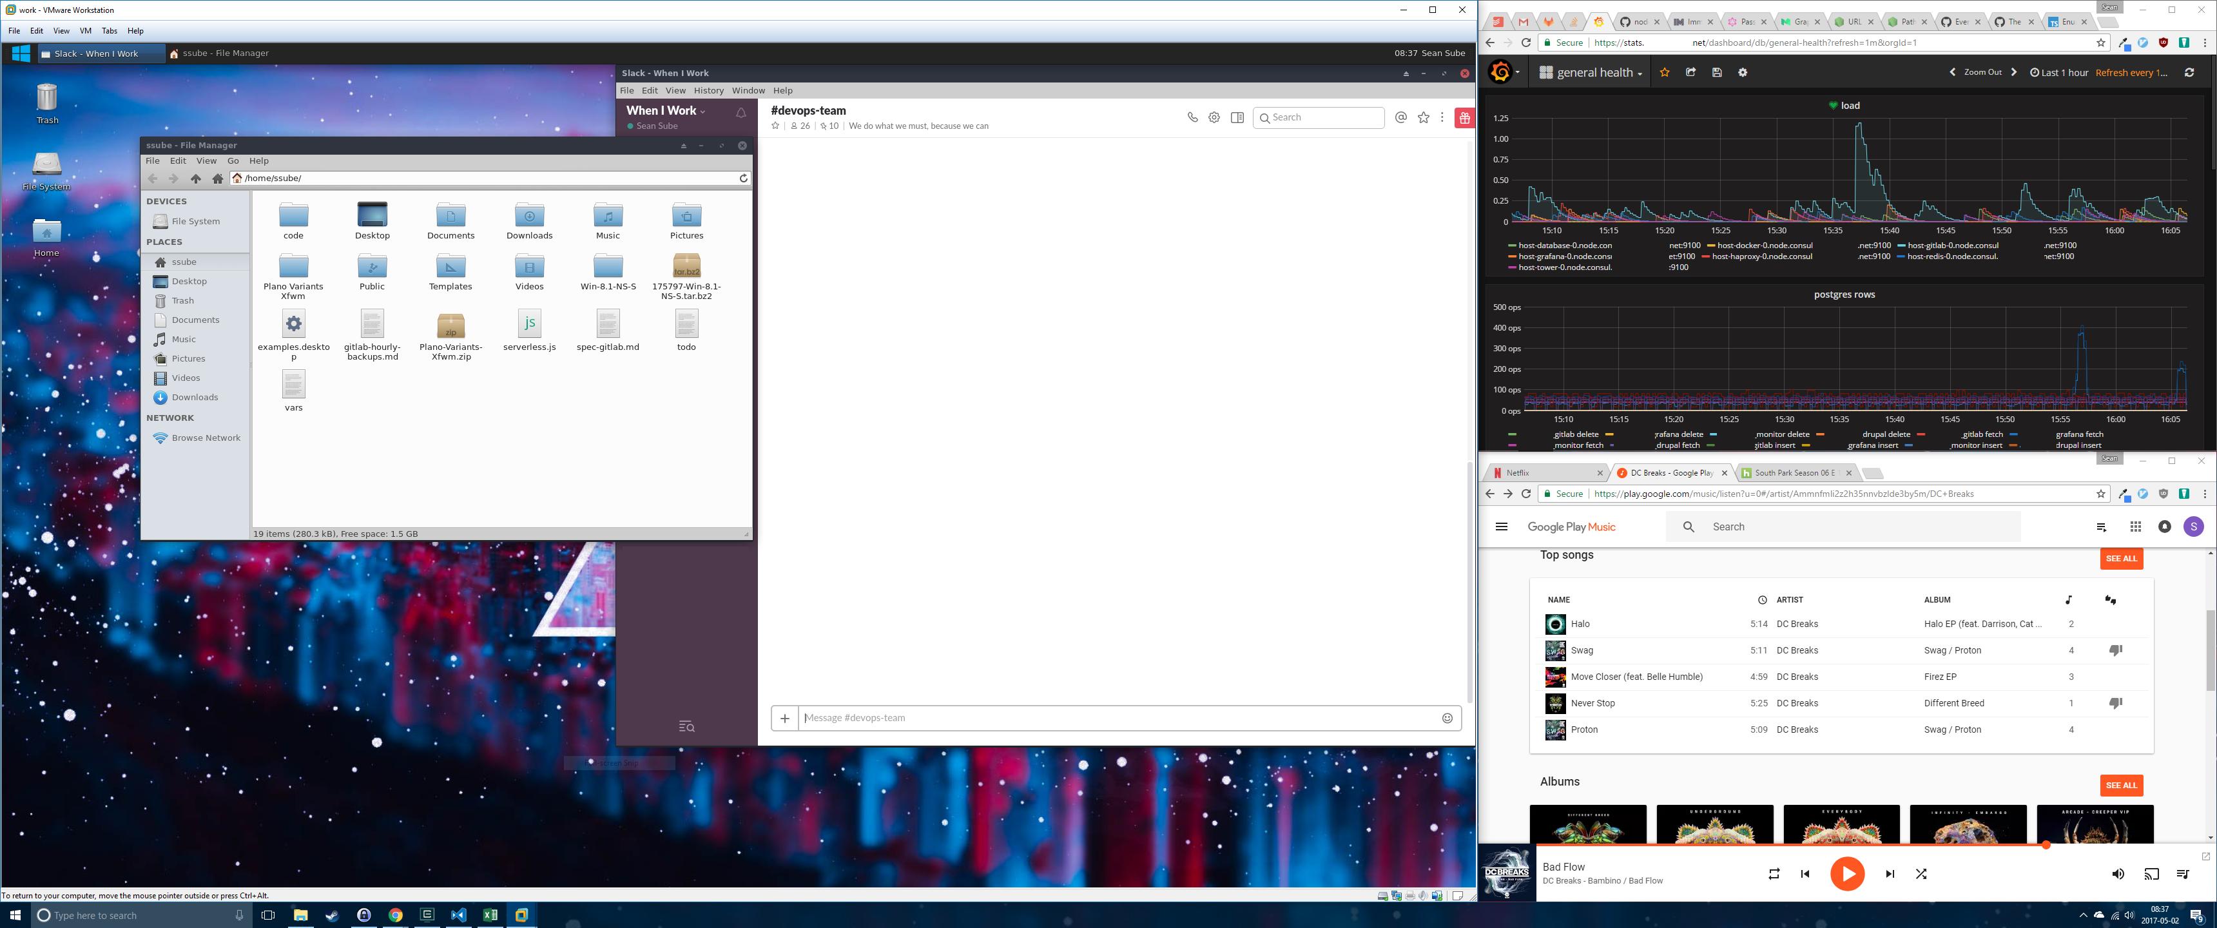Reload the /home/ssube/ folder

point(744,179)
